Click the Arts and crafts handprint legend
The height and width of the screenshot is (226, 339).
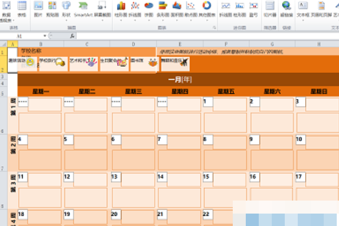click(92, 62)
